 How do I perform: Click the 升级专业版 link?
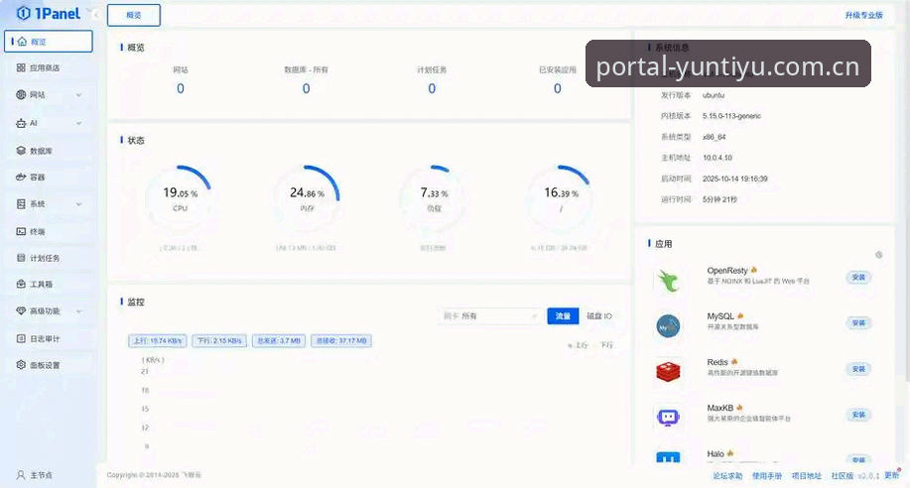pyautogui.click(x=864, y=15)
